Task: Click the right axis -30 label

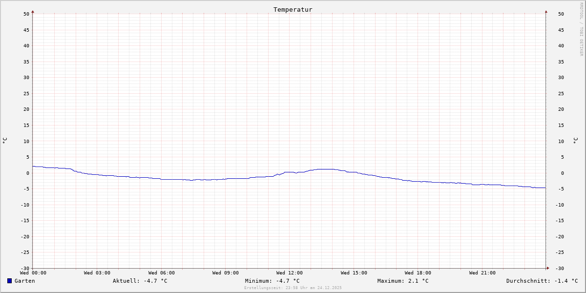Action: point(559,268)
